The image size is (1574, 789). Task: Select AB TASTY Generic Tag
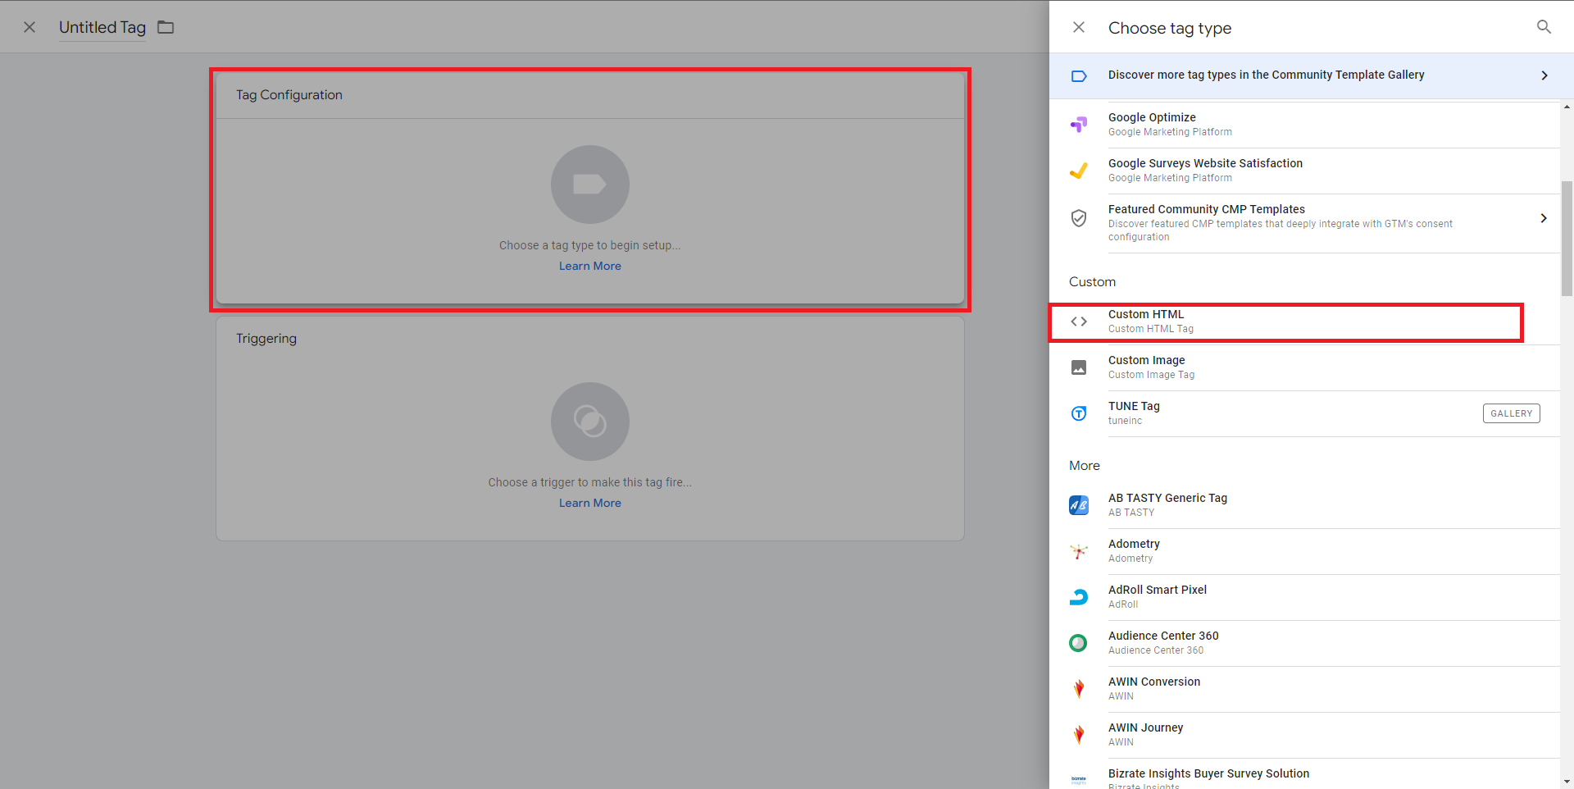pyautogui.click(x=1304, y=505)
